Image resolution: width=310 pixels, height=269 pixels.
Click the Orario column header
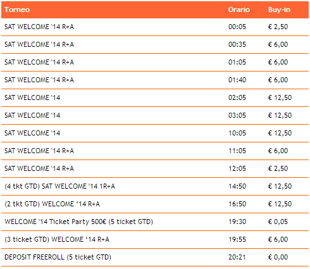click(239, 9)
